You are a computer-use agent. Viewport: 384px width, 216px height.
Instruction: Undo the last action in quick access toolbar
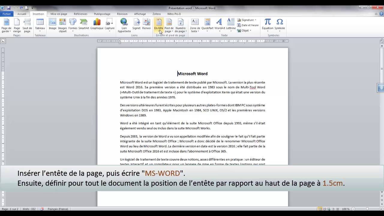[15, 8]
